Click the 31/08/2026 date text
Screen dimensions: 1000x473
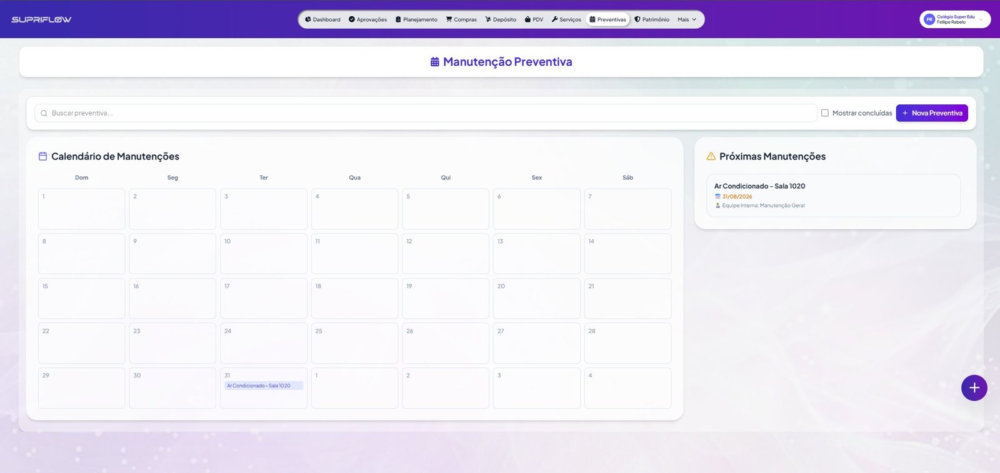(737, 196)
